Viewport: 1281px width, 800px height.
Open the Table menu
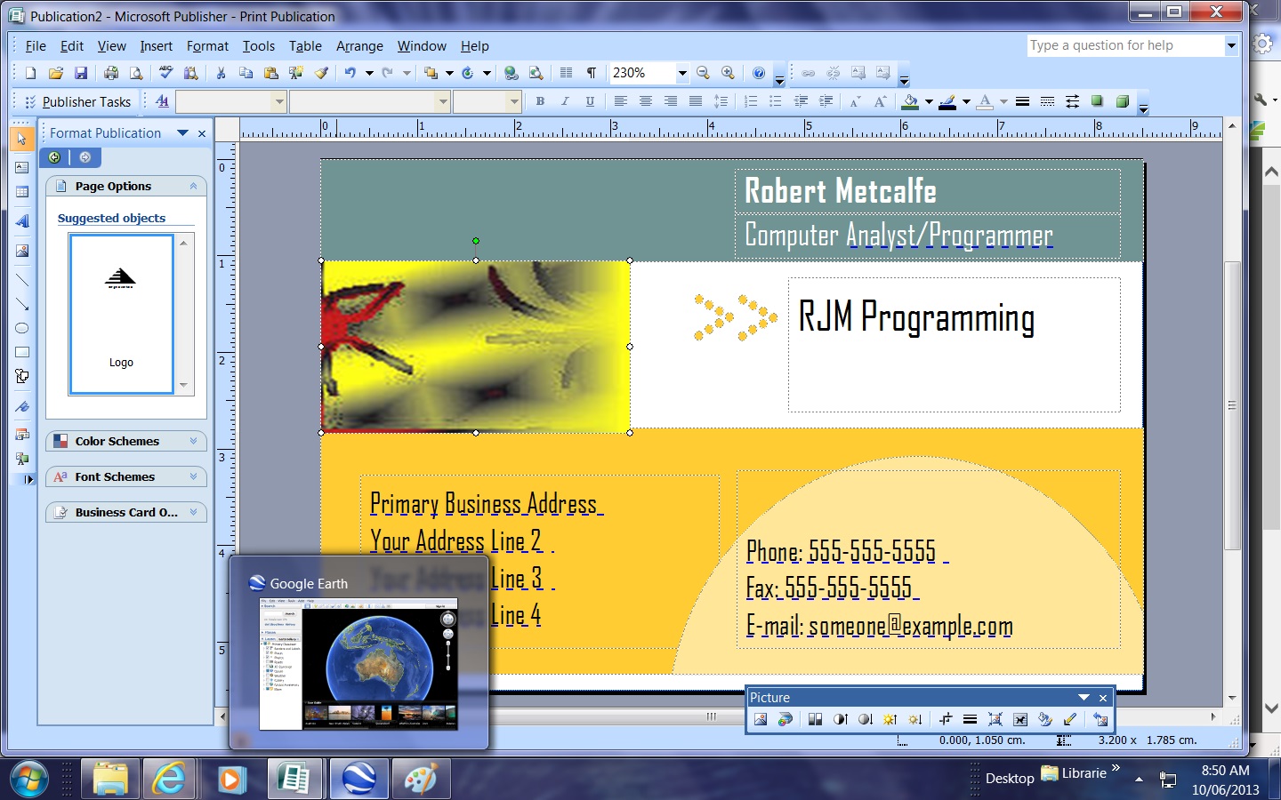pyautogui.click(x=305, y=46)
